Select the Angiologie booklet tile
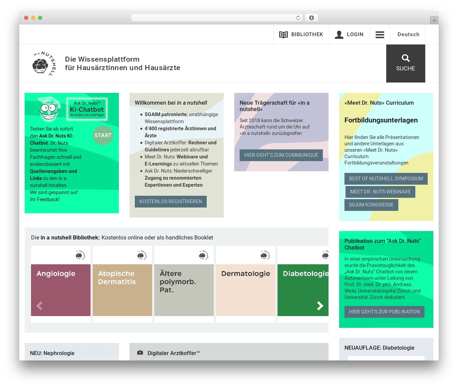Viewport: 458px width, 388px height. 61,284
